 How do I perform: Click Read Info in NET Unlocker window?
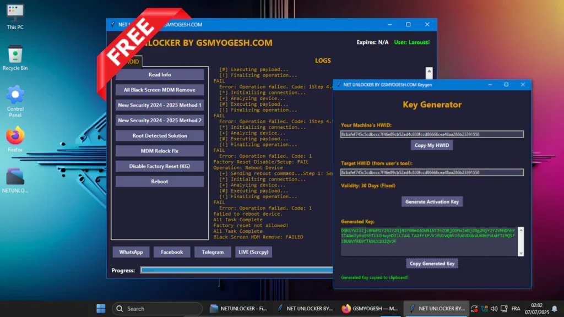160,74
